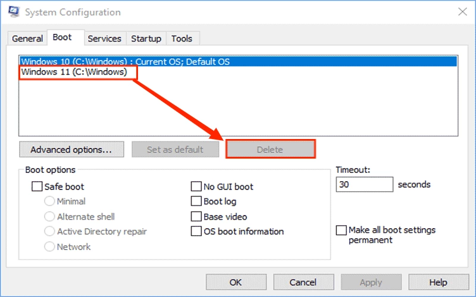This screenshot has height=297, width=476.
Task: Click the Set as default button
Action: pyautogui.click(x=175, y=150)
